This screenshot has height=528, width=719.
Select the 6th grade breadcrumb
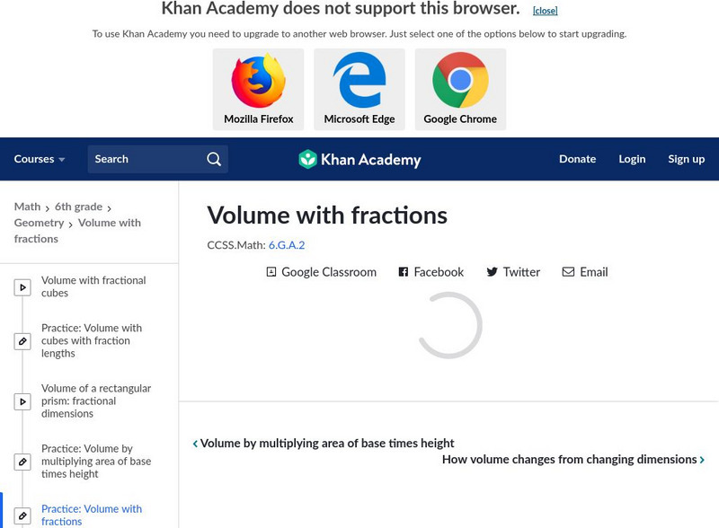[78, 207]
